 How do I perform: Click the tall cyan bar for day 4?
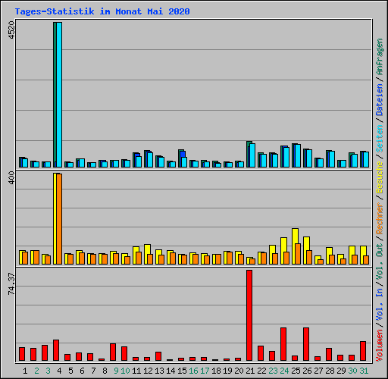59,95
